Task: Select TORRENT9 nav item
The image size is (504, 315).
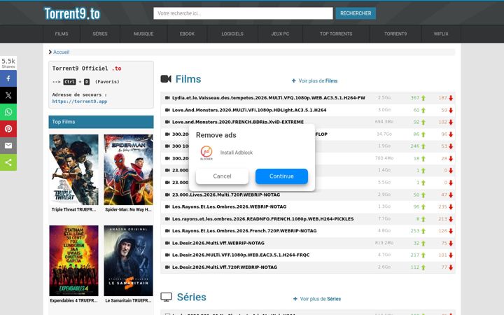Action: point(395,34)
